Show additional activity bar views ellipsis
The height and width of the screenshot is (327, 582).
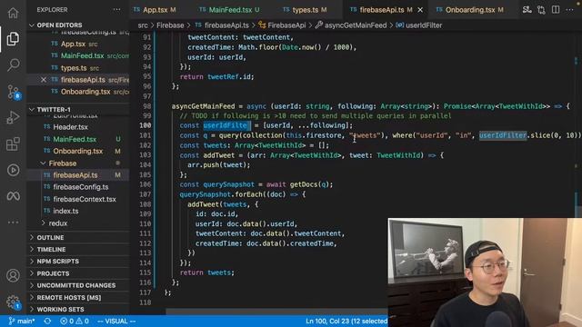click(13, 222)
